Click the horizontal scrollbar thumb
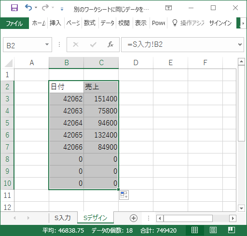Screen dimensions: 247x236 pyautogui.click(x=188, y=219)
